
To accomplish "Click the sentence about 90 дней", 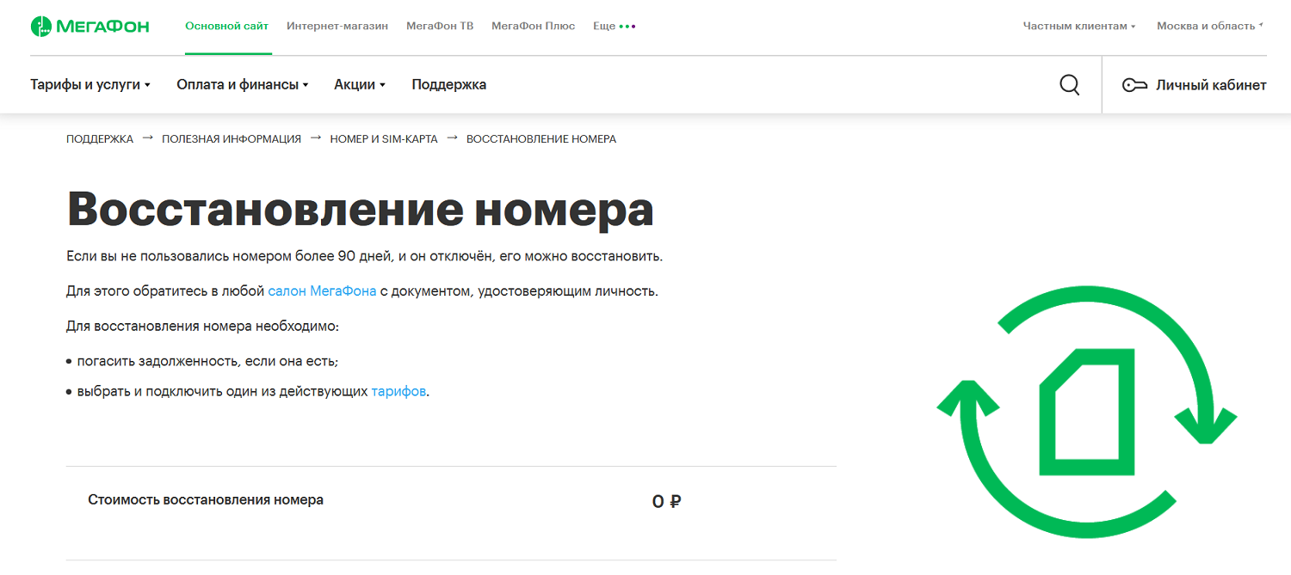I will pyautogui.click(x=365, y=256).
